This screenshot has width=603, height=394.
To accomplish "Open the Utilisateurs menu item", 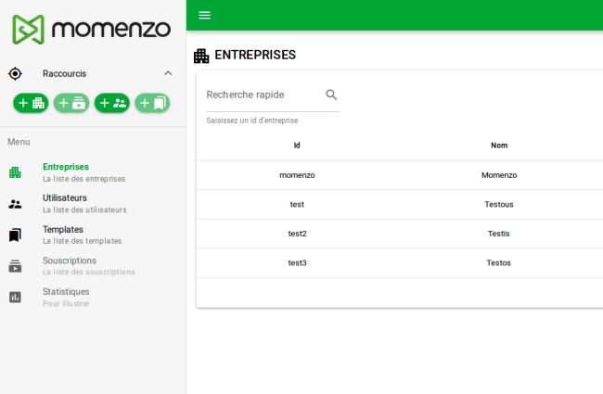I will tap(93, 204).
